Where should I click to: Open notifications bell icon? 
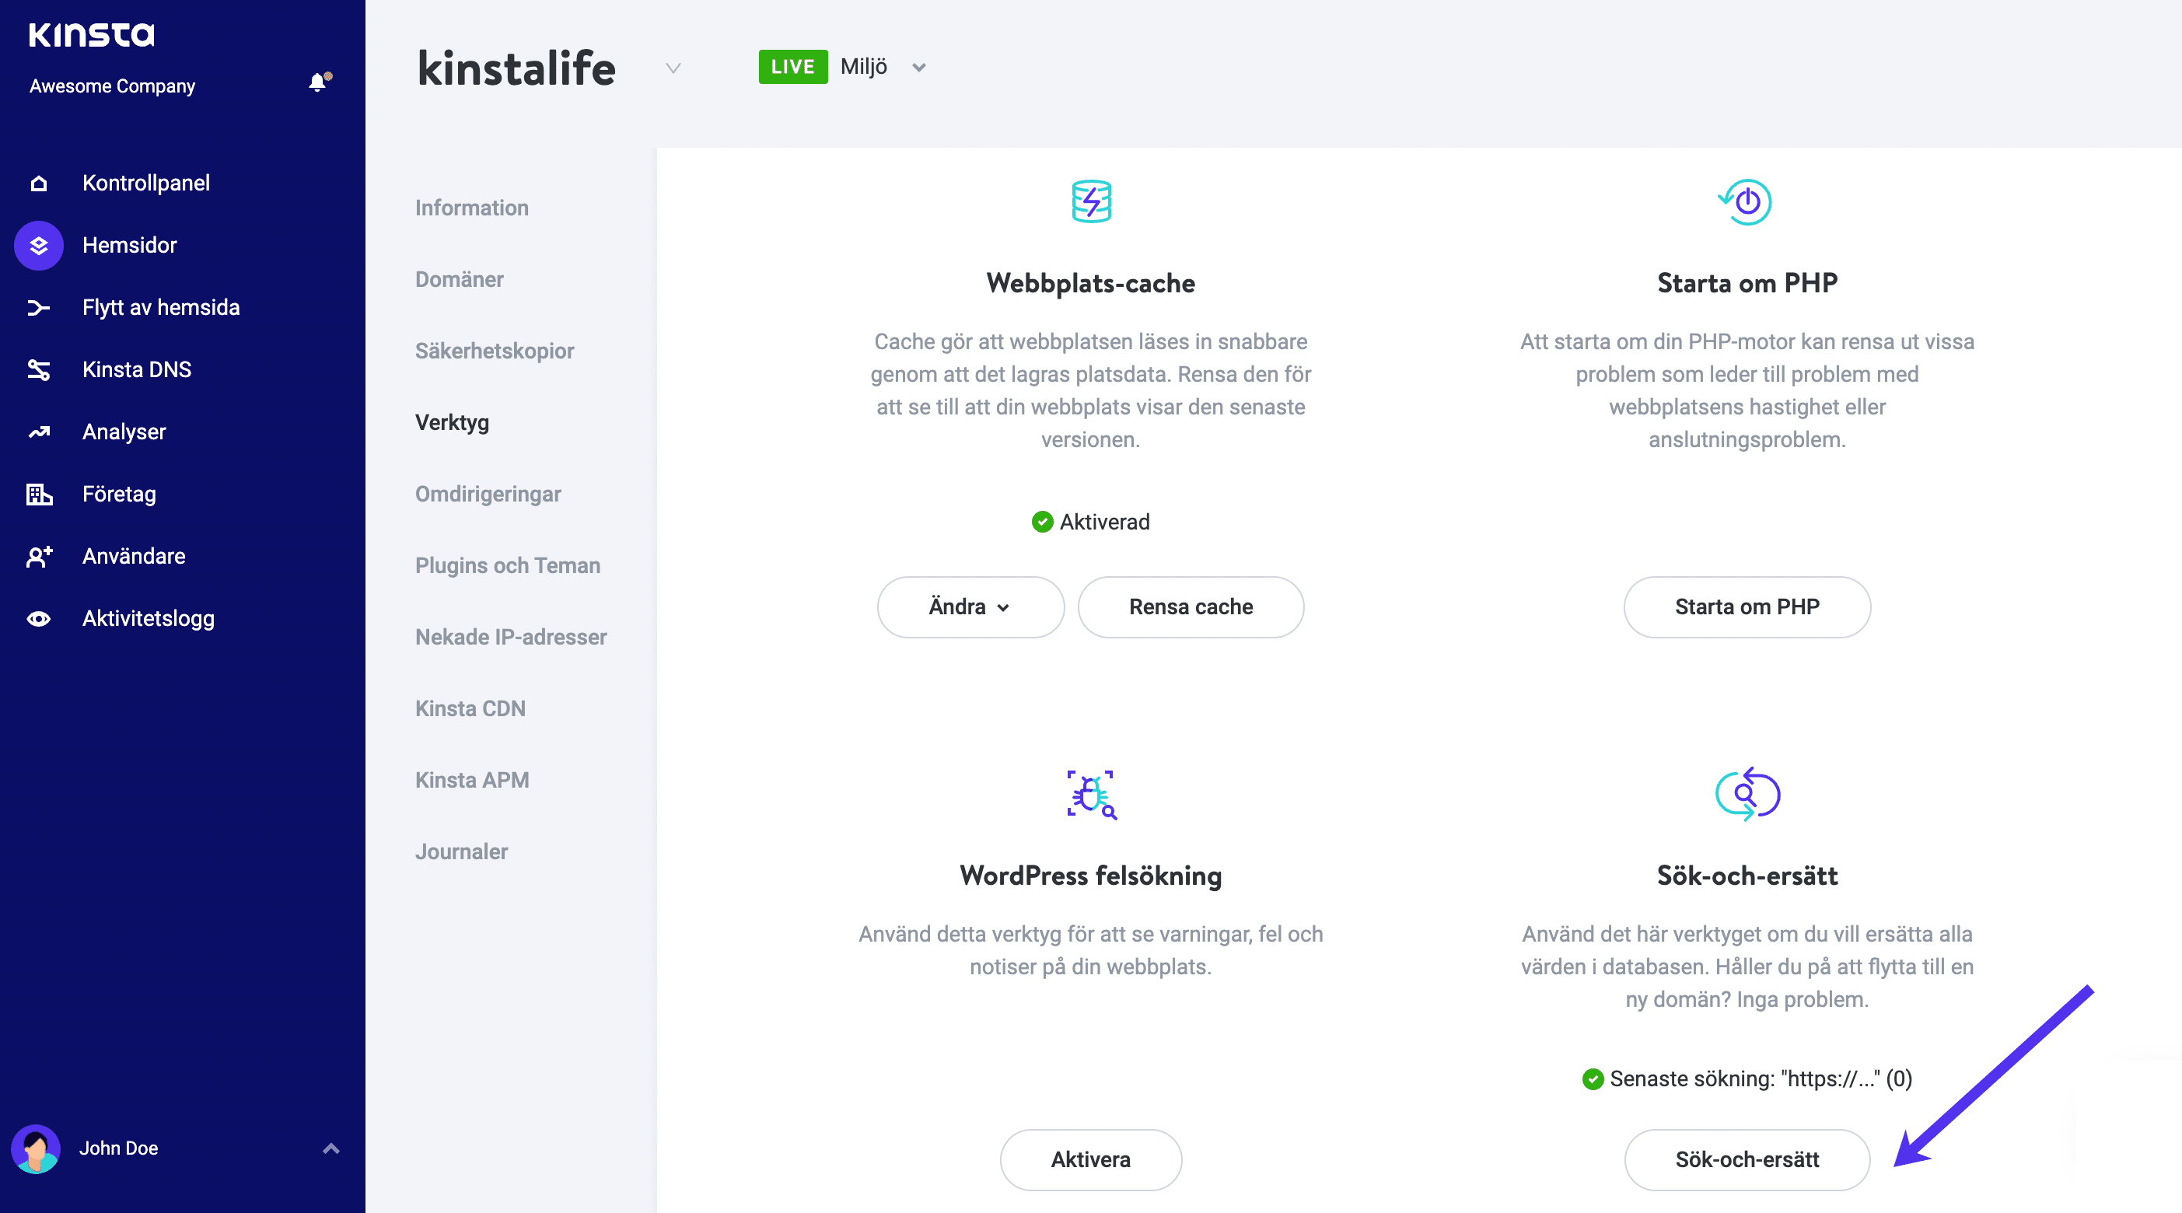[x=319, y=82]
